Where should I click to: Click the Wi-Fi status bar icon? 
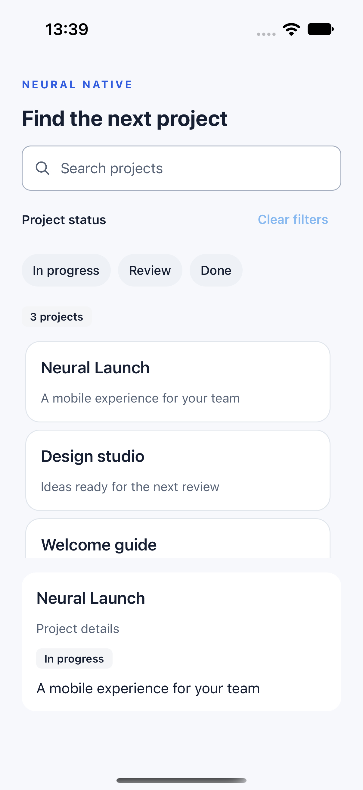click(291, 29)
